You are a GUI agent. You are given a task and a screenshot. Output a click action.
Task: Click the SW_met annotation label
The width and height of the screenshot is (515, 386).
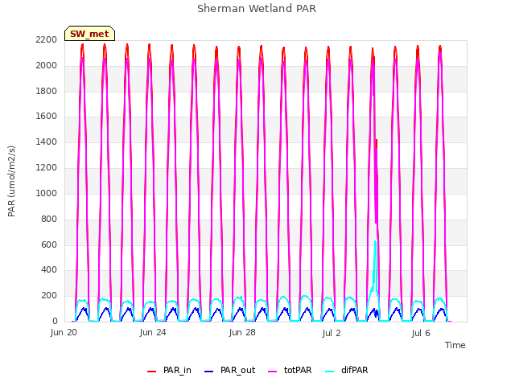(89, 34)
